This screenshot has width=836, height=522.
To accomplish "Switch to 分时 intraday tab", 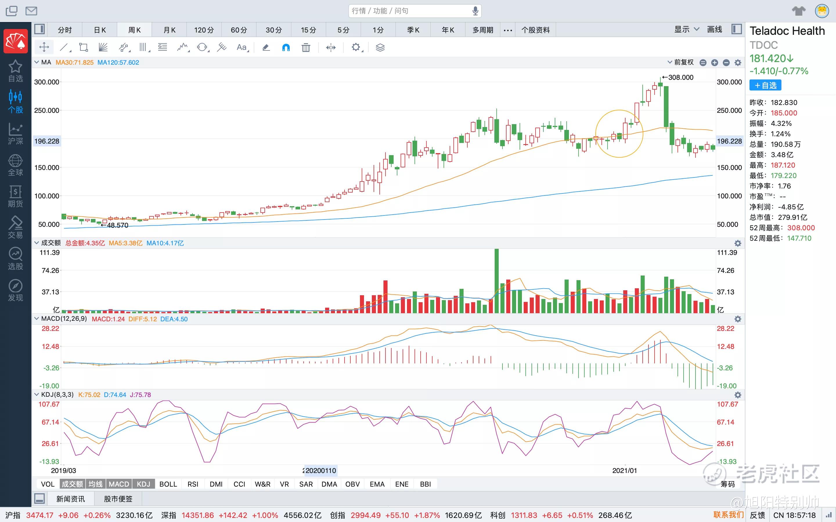I will coord(65,30).
